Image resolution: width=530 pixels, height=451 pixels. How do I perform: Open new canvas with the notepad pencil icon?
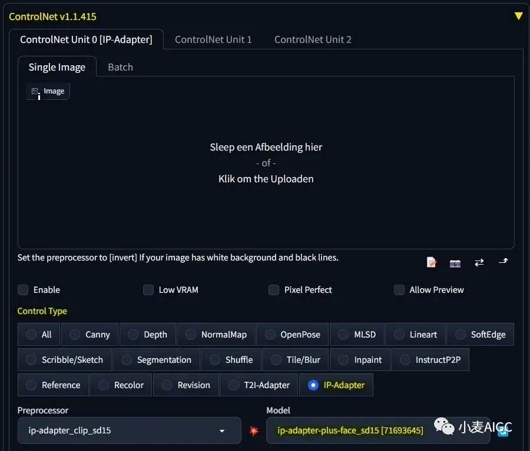point(431,262)
